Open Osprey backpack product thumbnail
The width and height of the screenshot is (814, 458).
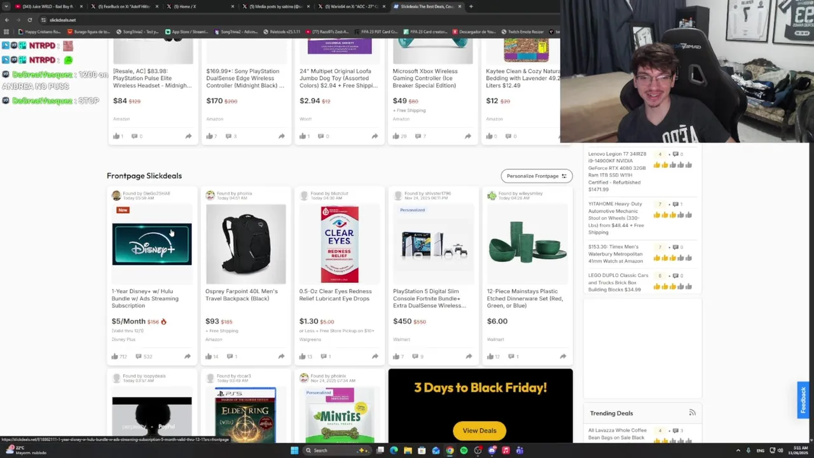[245, 244]
